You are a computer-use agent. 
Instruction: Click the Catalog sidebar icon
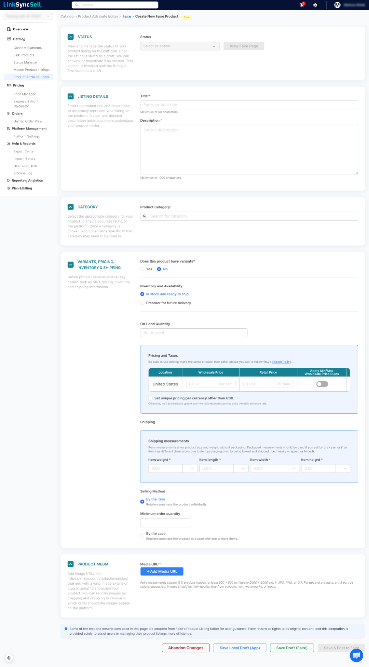pos(9,39)
